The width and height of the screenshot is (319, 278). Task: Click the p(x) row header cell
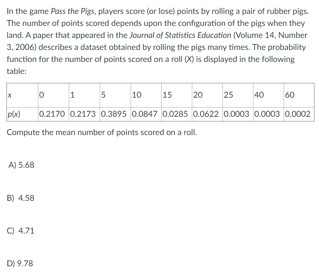coord(22,114)
